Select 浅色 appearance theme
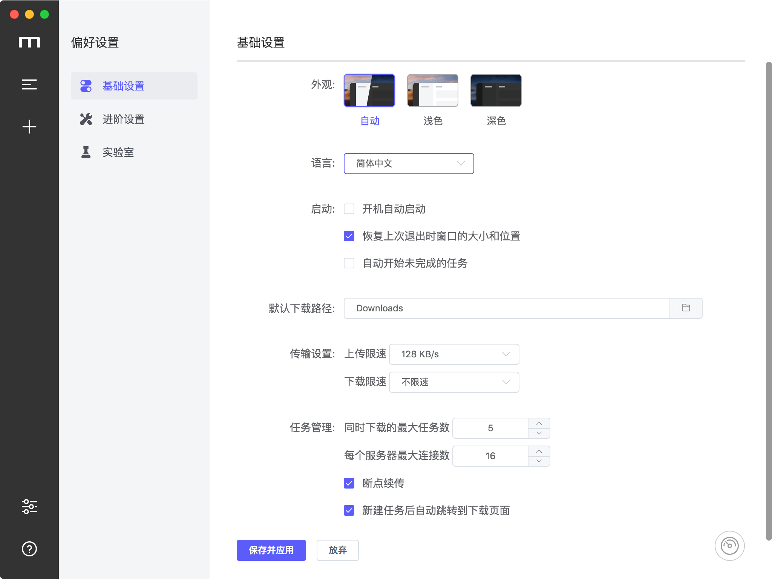Viewport: 772px width, 579px height. coord(432,90)
